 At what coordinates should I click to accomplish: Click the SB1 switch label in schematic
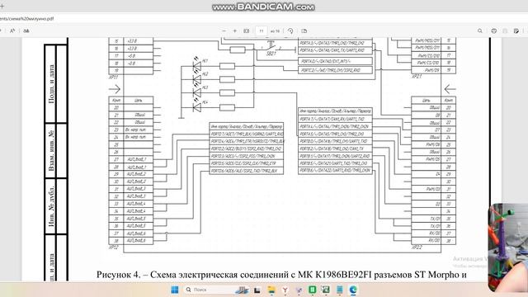pos(271,54)
